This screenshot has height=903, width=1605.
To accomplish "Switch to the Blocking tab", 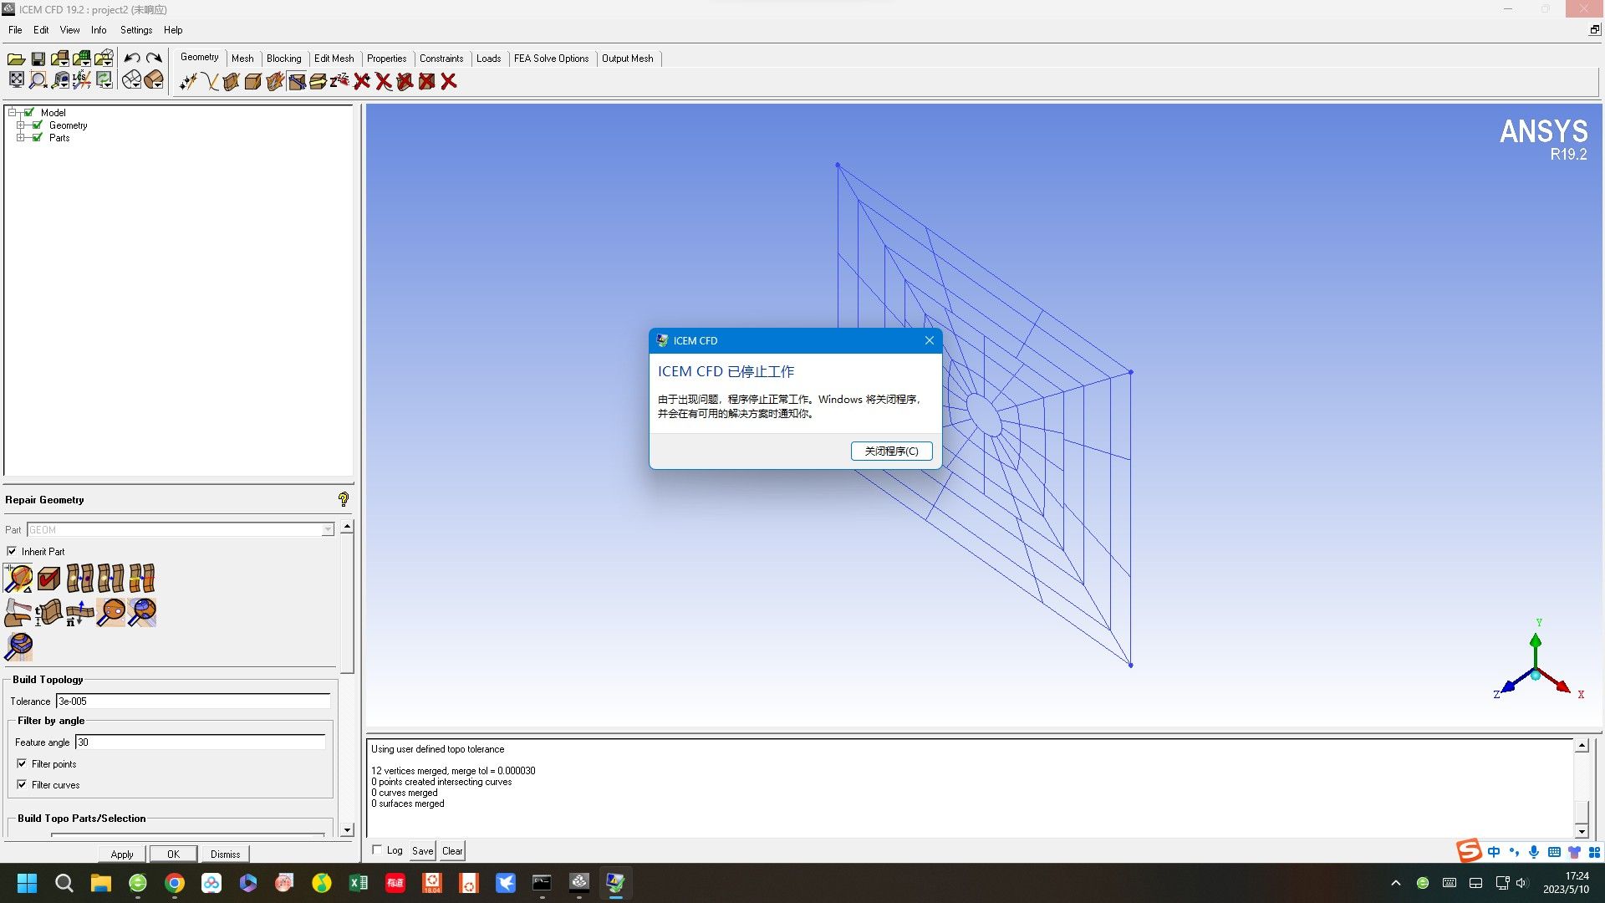I will point(283,59).
